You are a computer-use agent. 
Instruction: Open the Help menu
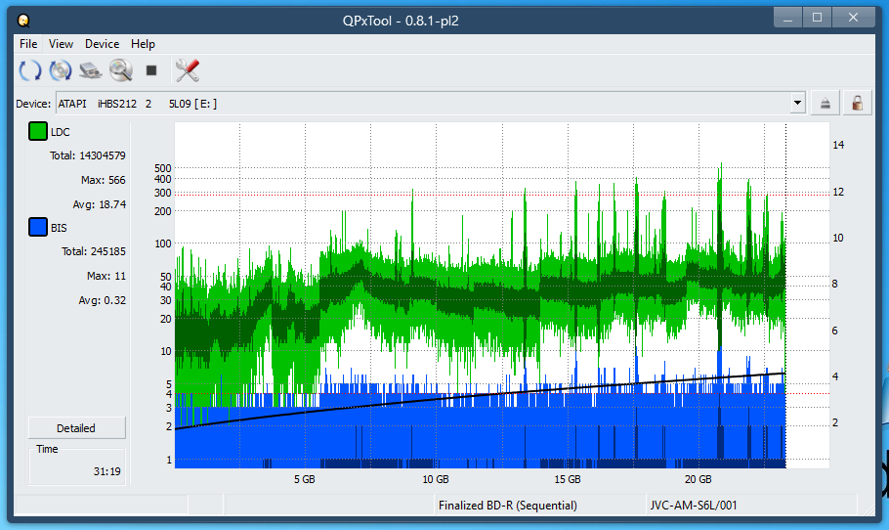143,44
